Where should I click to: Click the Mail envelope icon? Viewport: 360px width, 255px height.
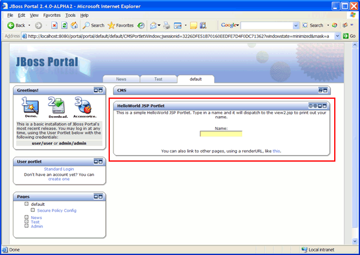(153, 25)
